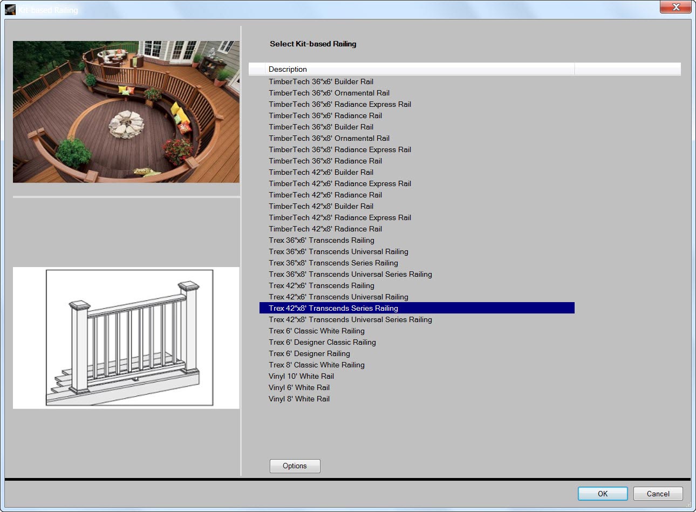Select TimberTech 36"x8' Radiance Express Rail

click(340, 149)
